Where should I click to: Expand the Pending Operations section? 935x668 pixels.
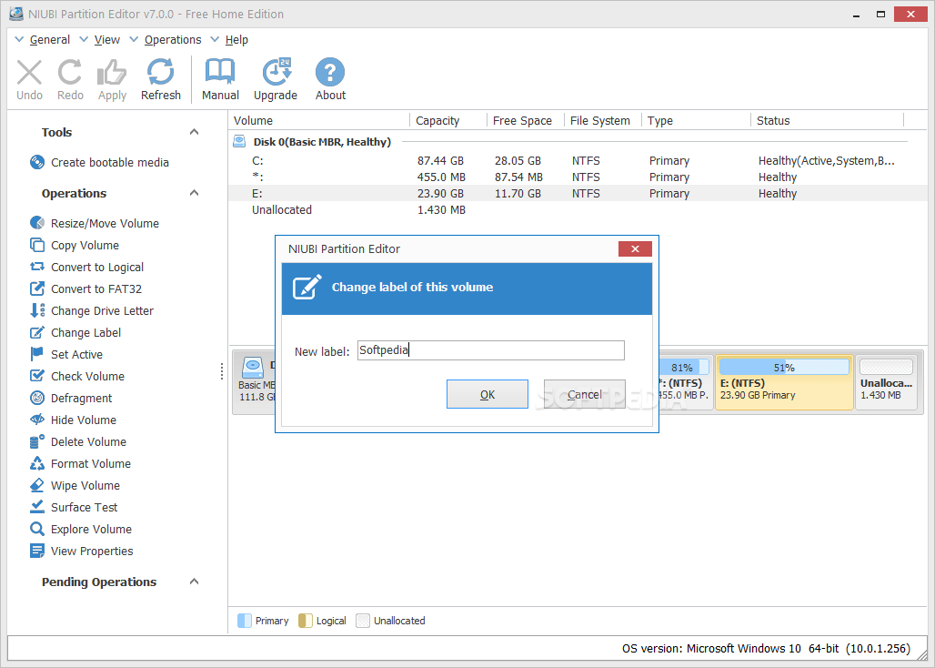point(193,582)
